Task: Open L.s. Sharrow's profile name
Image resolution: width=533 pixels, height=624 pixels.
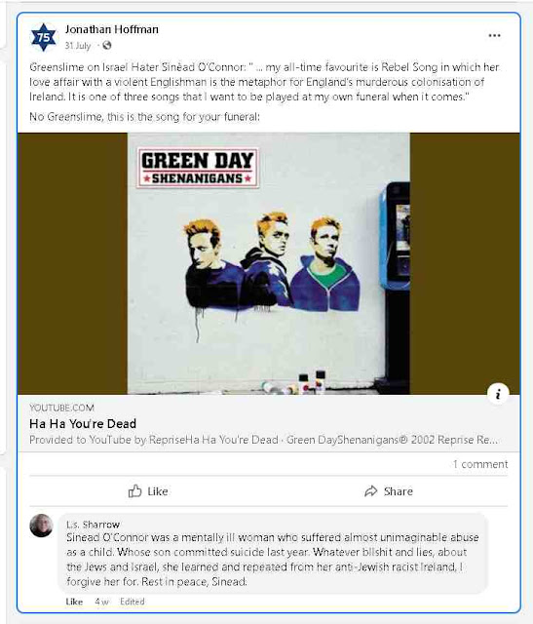Action: (94, 525)
